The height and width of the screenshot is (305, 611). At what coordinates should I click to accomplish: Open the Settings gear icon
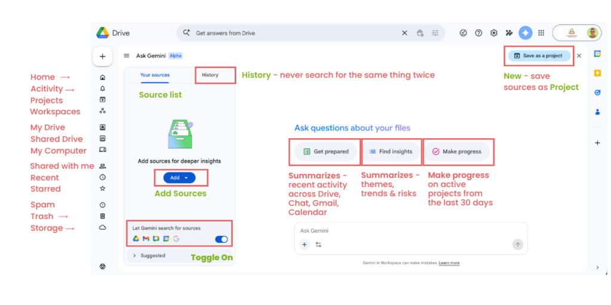(x=493, y=33)
